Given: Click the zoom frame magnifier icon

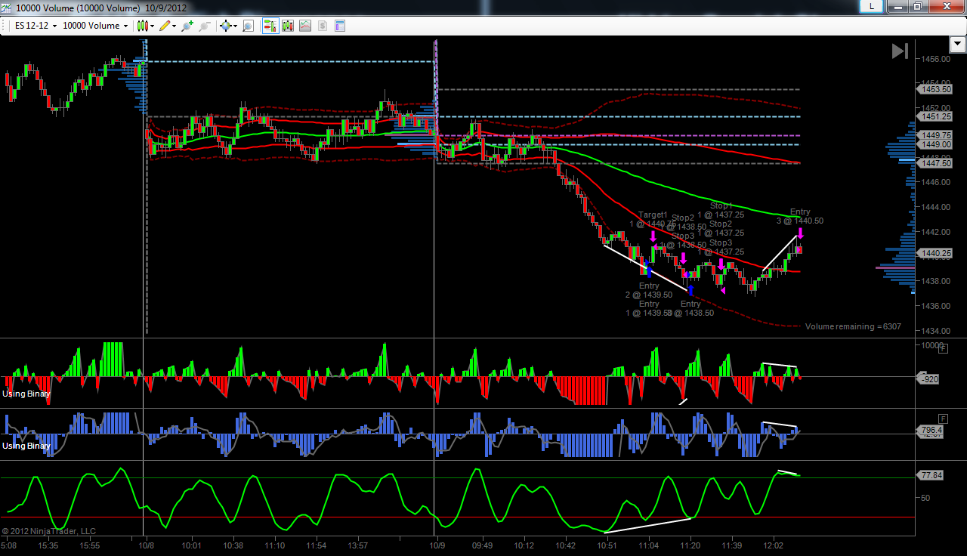Looking at the screenshot, I should tap(248, 26).
